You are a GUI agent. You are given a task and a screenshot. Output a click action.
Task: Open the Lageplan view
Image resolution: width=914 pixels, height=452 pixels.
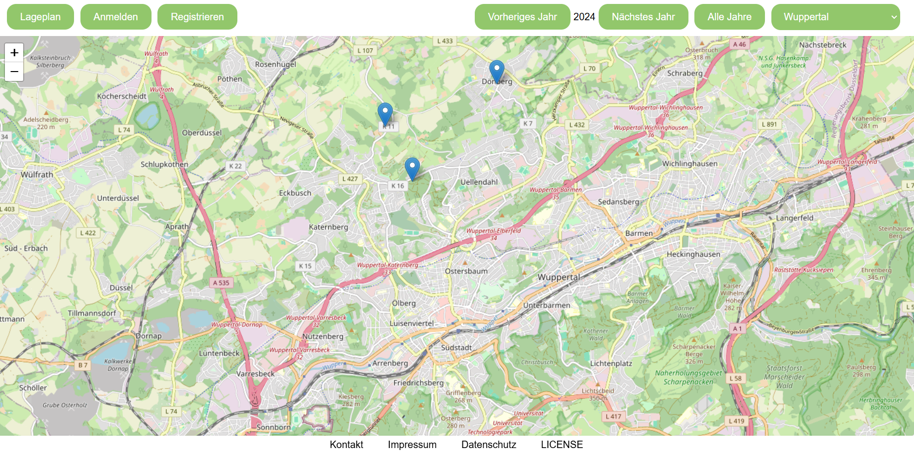(40, 17)
